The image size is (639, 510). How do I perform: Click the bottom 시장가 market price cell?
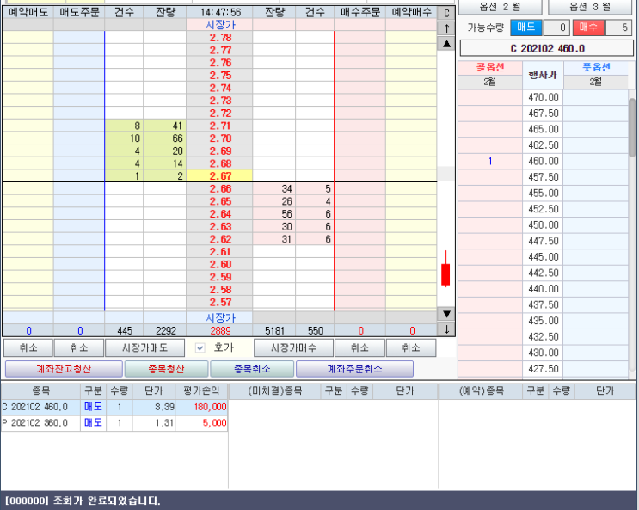[219, 317]
